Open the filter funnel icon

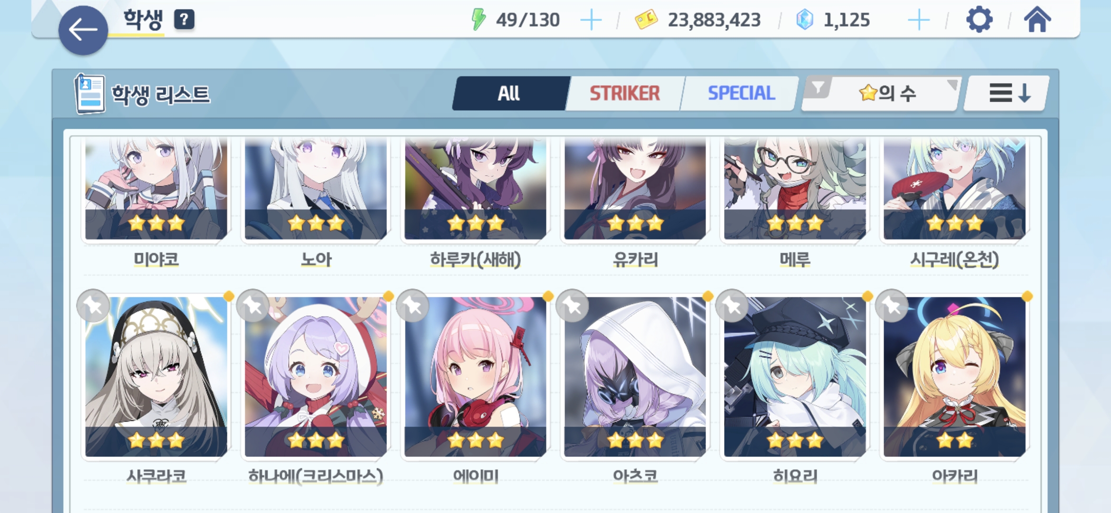818,88
